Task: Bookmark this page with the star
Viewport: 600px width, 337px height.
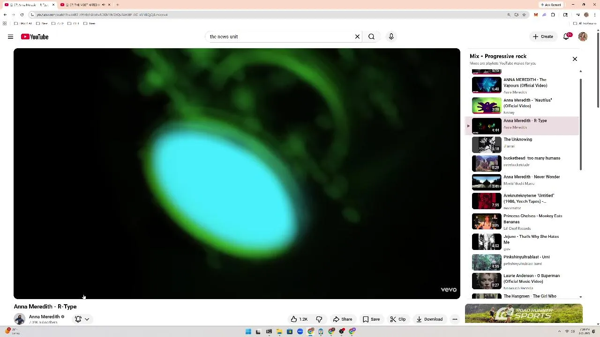Action: 524,15
